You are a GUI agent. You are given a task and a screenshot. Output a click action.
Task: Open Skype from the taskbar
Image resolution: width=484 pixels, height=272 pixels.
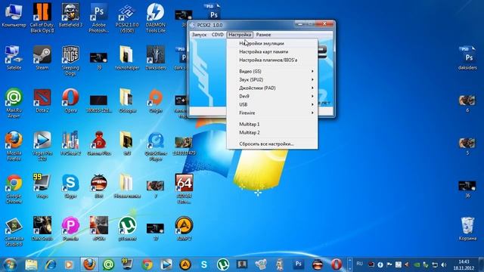pos(203,264)
